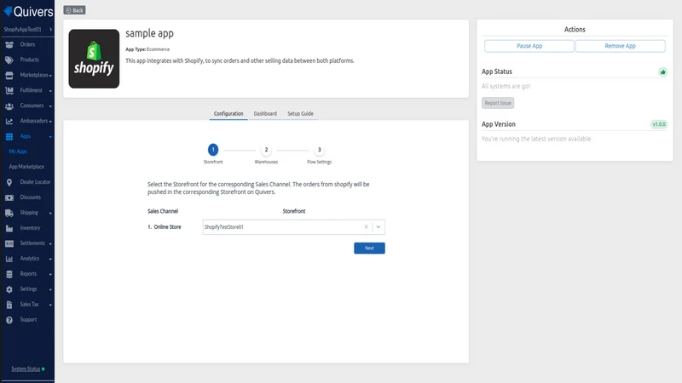Expand the ShopifyAppTest01 account switcher
This screenshot has height=383, width=682.
point(27,30)
